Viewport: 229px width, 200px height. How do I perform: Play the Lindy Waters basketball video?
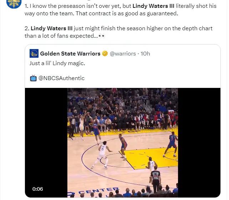click(x=123, y=143)
